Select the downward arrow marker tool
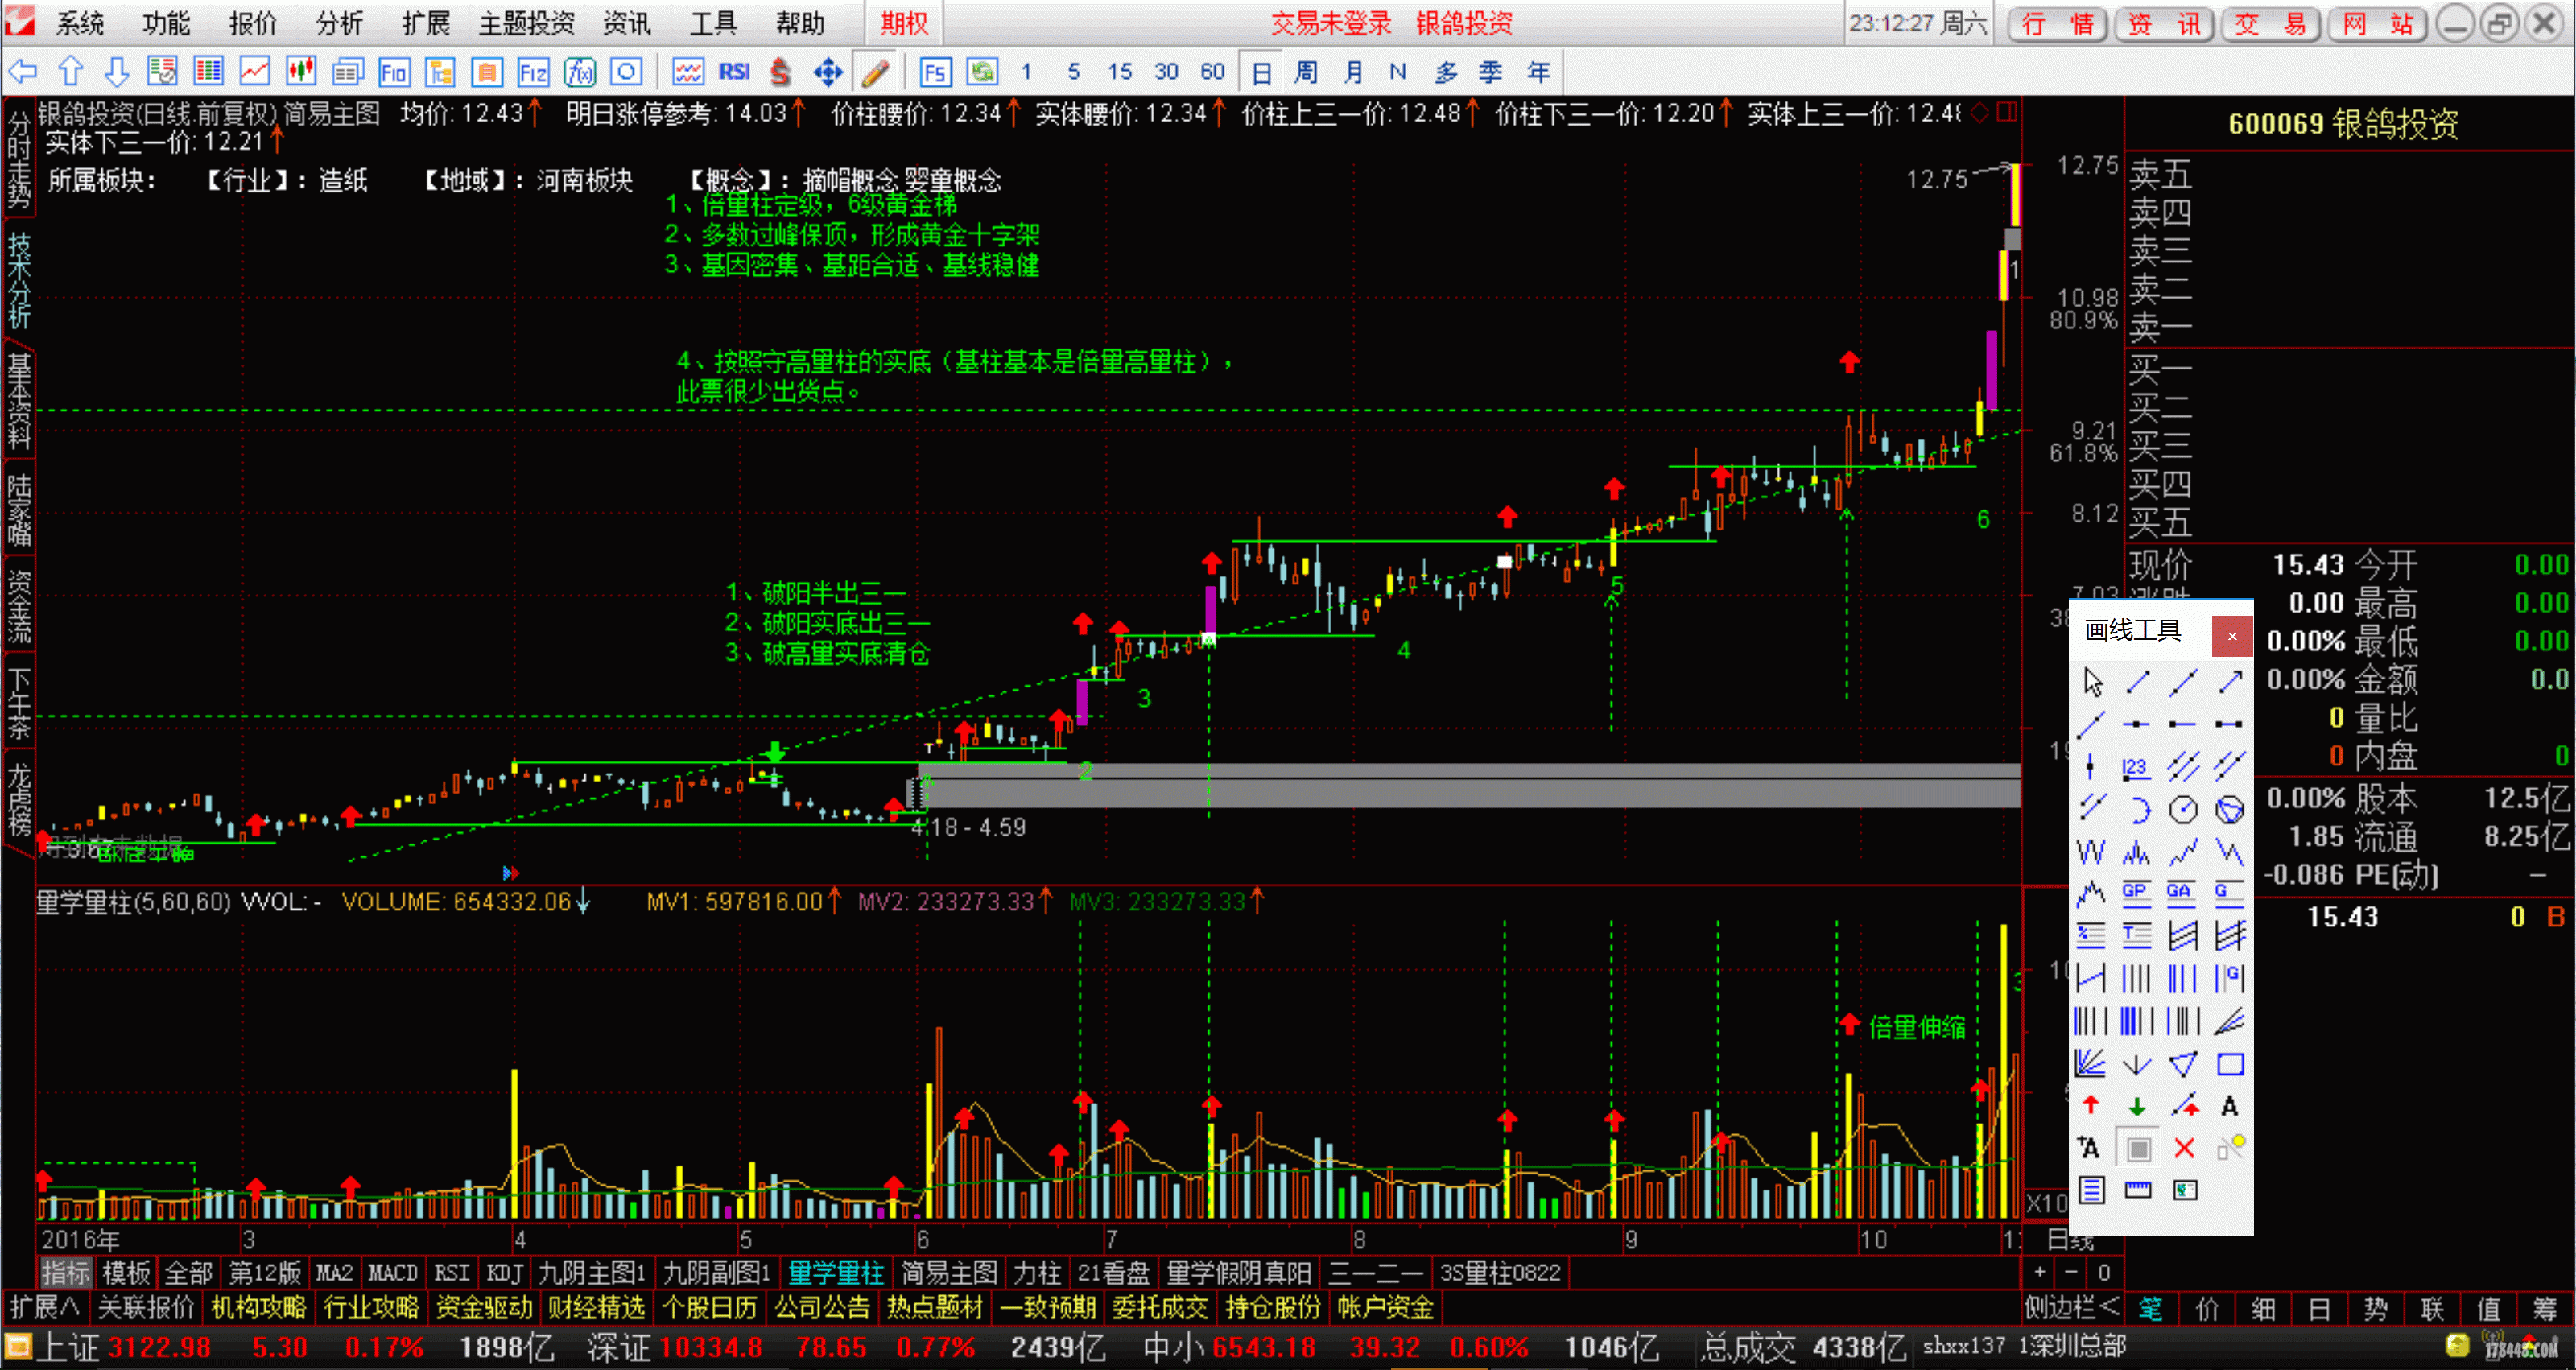Image resolution: width=2576 pixels, height=1370 pixels. [x=2138, y=1104]
